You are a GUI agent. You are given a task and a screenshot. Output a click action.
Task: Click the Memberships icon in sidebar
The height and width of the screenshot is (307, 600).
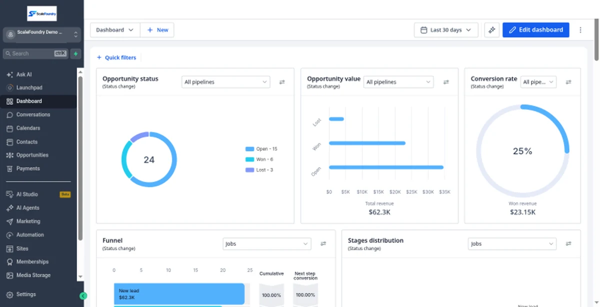coord(10,262)
